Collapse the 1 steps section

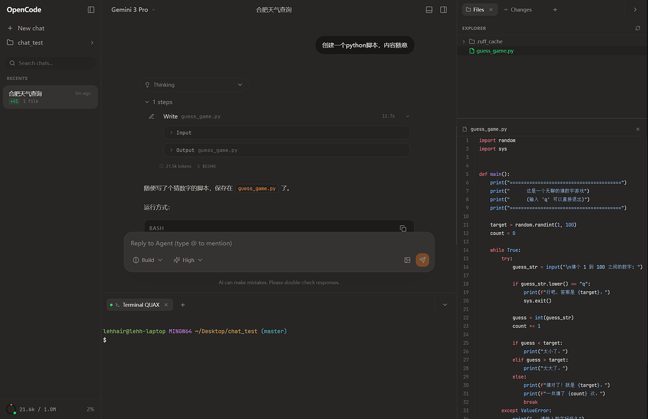(x=159, y=102)
